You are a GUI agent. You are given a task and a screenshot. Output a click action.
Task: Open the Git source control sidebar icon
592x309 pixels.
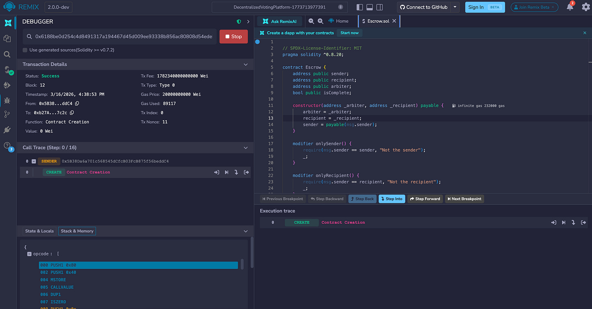click(x=7, y=114)
